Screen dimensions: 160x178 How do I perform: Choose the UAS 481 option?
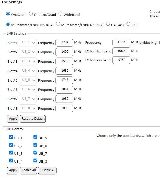(108, 24)
